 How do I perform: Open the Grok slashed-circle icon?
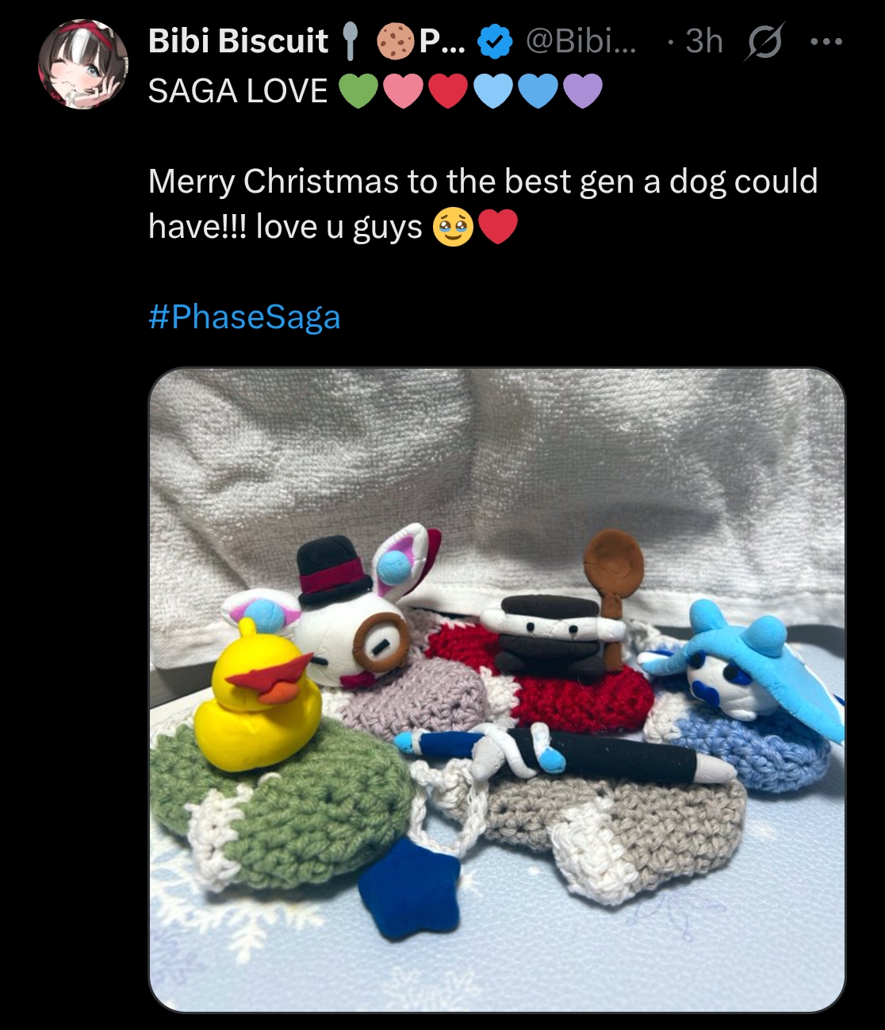click(764, 41)
